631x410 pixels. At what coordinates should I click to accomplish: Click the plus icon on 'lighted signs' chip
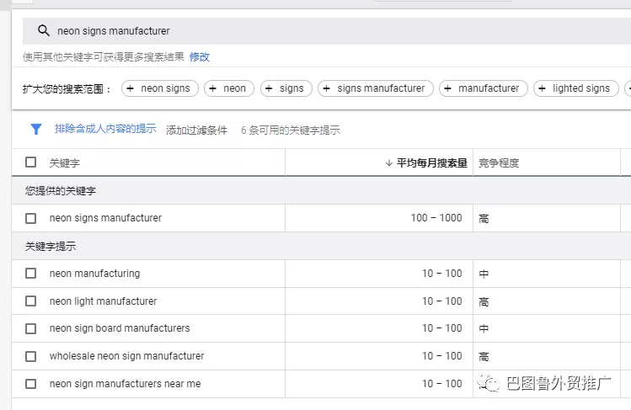point(542,88)
